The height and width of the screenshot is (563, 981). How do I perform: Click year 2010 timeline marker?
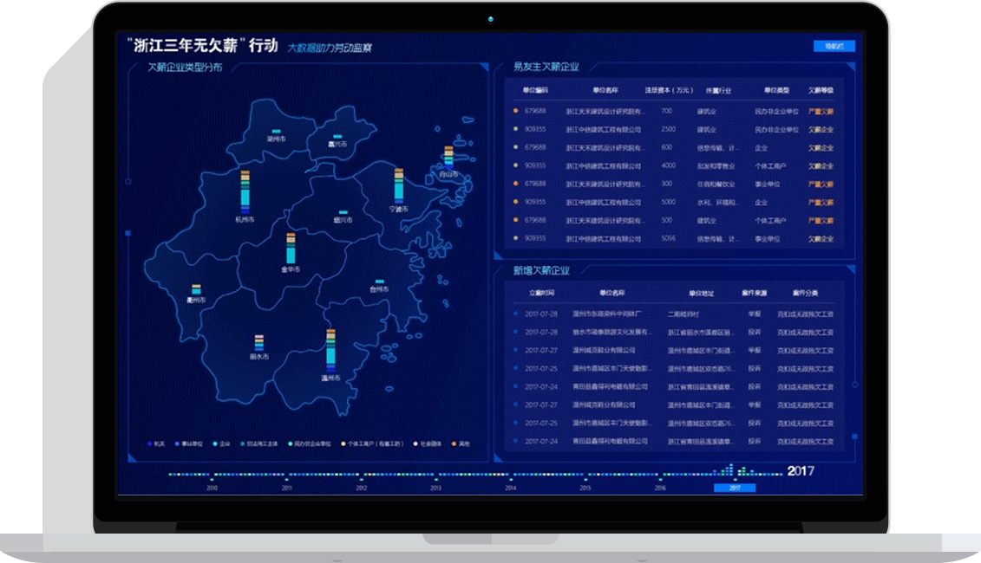[212, 489]
